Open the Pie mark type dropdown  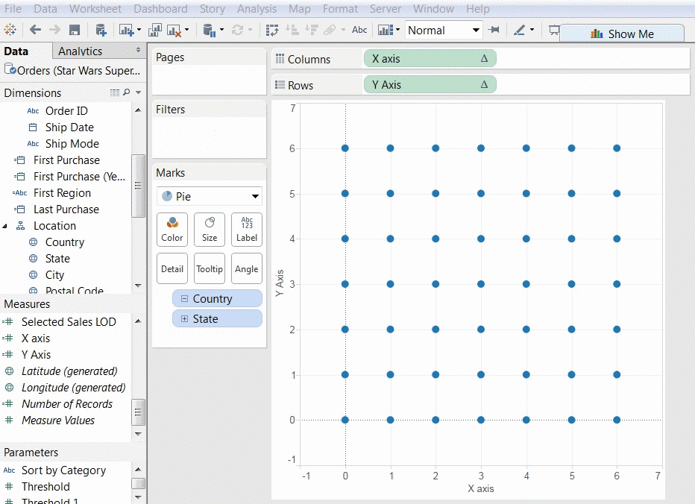coord(210,196)
